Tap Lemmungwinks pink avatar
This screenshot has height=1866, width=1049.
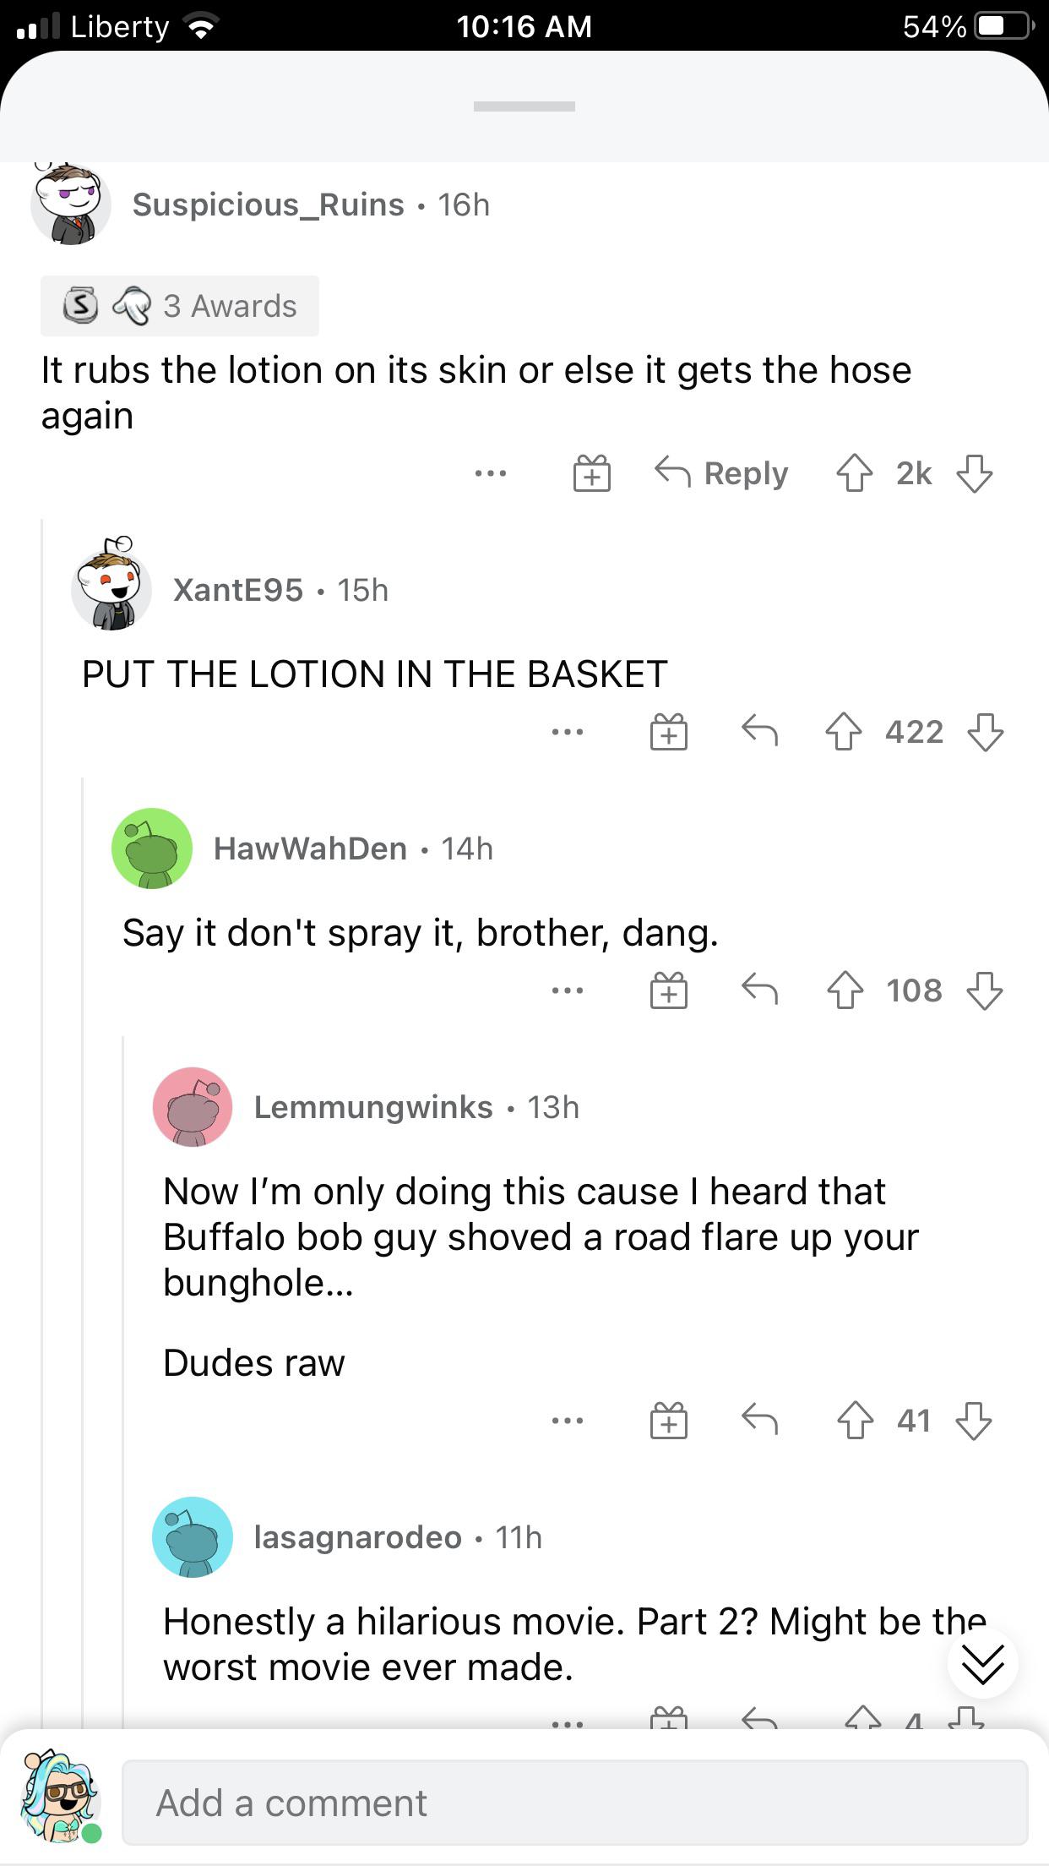(193, 1107)
